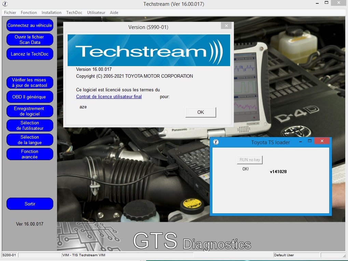Image resolution: width=348 pixels, height=261 pixels.
Task: Click Sélection de l'utilisateur
Action: 30,125
